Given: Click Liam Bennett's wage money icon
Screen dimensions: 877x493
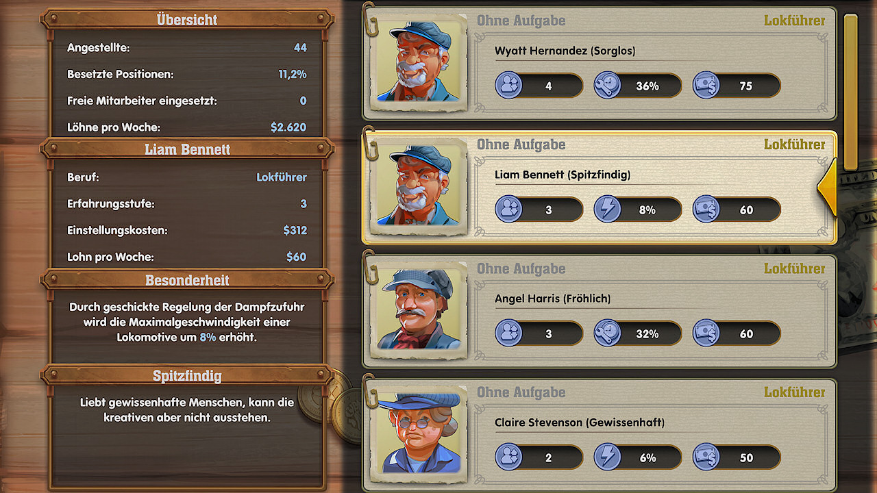Looking at the screenshot, I should [x=706, y=210].
